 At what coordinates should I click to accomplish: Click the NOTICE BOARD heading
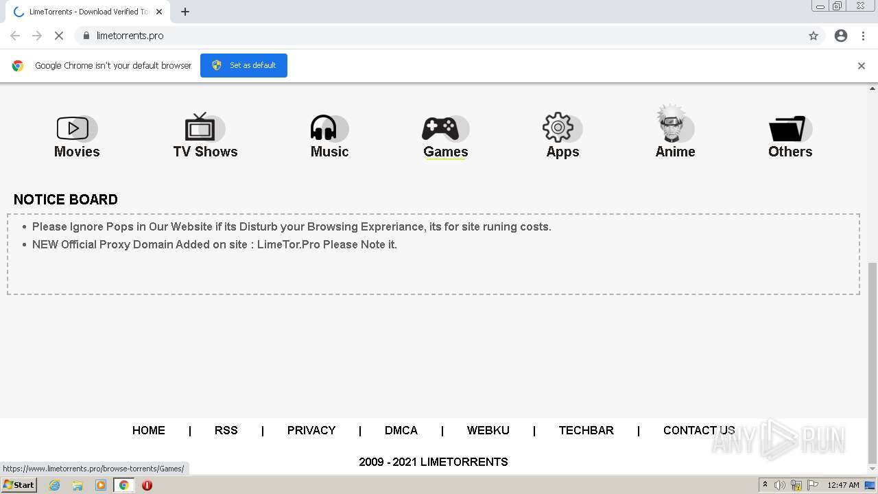[66, 200]
